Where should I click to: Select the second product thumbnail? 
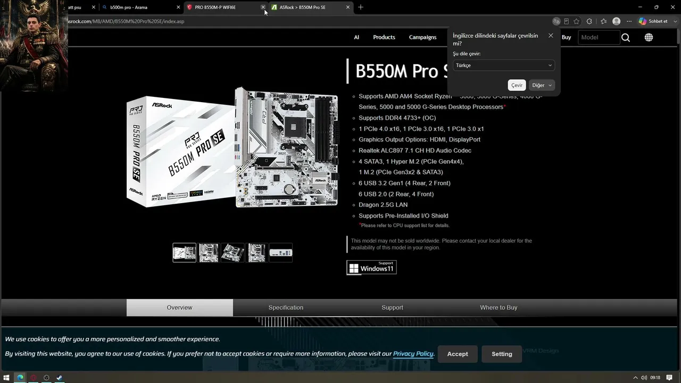tap(209, 253)
